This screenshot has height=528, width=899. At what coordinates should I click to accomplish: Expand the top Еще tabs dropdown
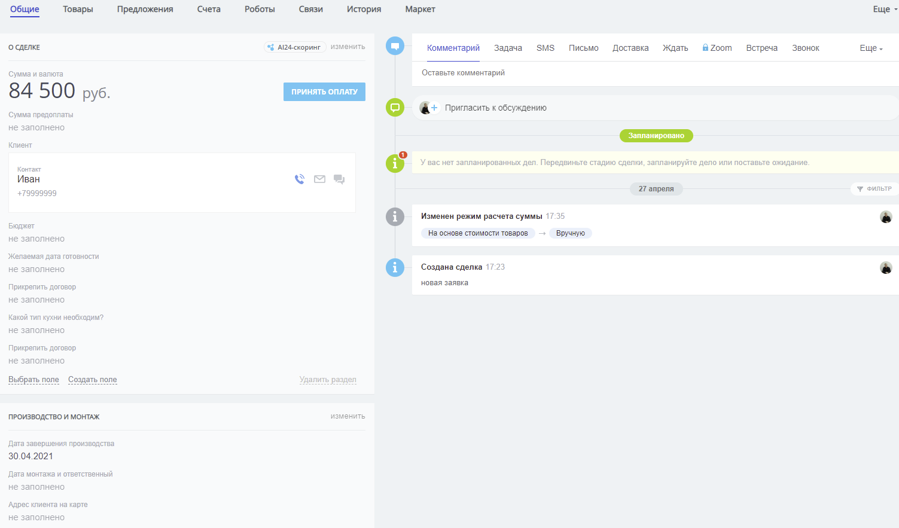point(885,9)
